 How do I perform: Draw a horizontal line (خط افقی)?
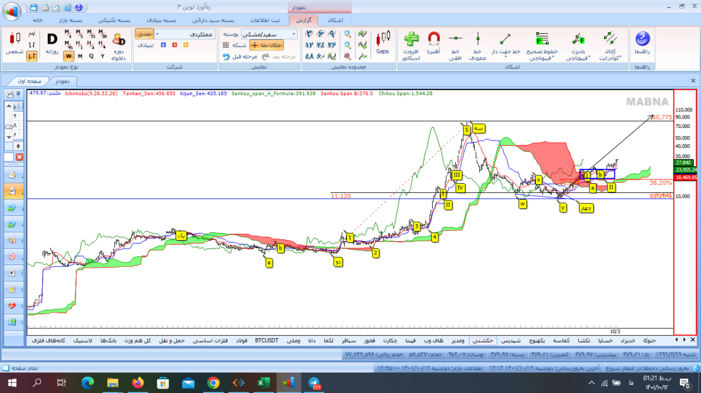pyautogui.click(x=456, y=46)
